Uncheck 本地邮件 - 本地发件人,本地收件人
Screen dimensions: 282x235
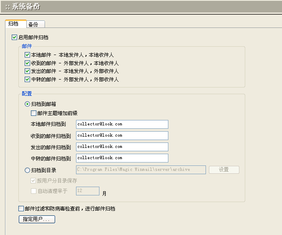(28, 55)
